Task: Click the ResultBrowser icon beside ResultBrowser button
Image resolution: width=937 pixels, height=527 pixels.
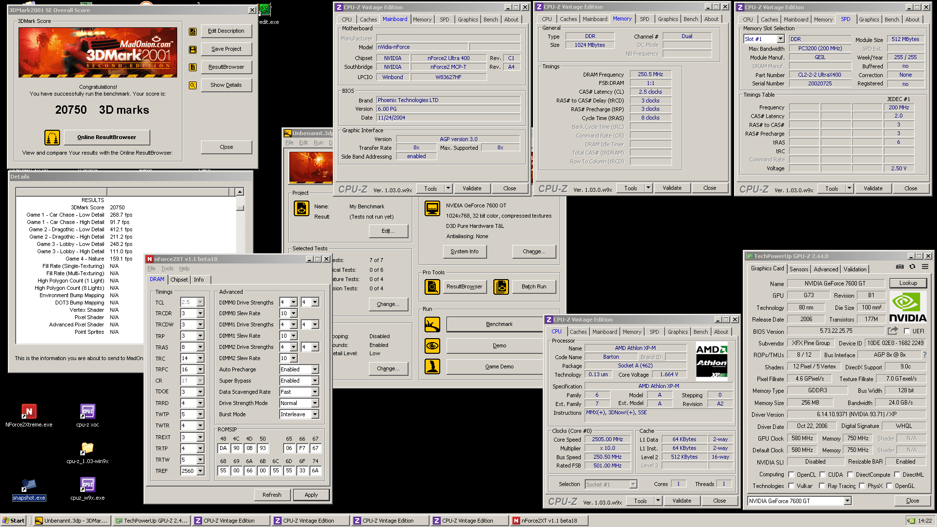Action: (193, 67)
